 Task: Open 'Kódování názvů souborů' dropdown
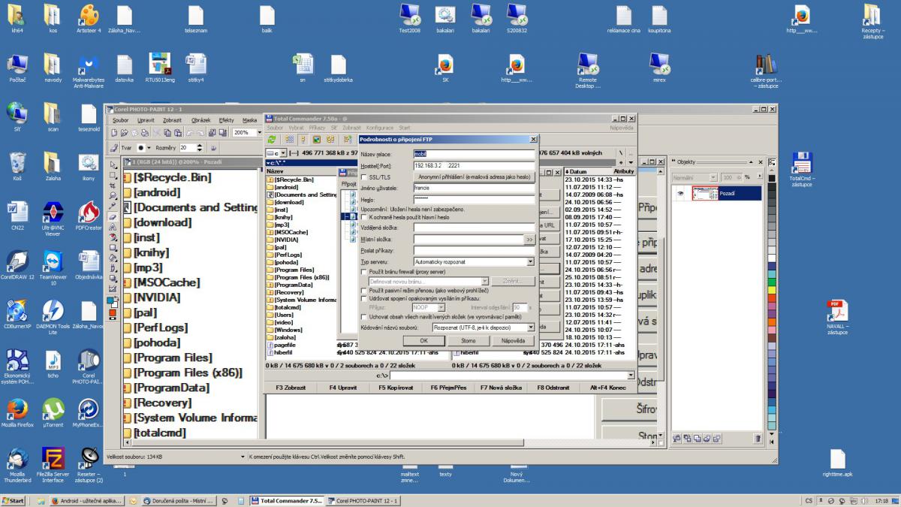[x=530, y=327]
